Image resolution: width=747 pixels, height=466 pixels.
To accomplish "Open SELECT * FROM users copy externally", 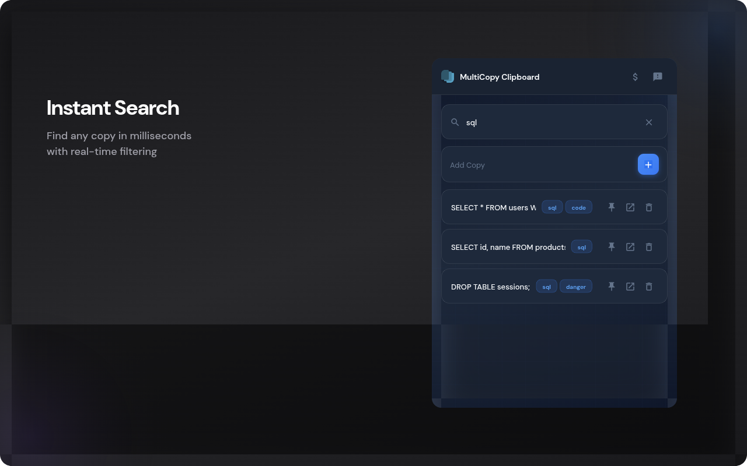I will click(x=630, y=207).
